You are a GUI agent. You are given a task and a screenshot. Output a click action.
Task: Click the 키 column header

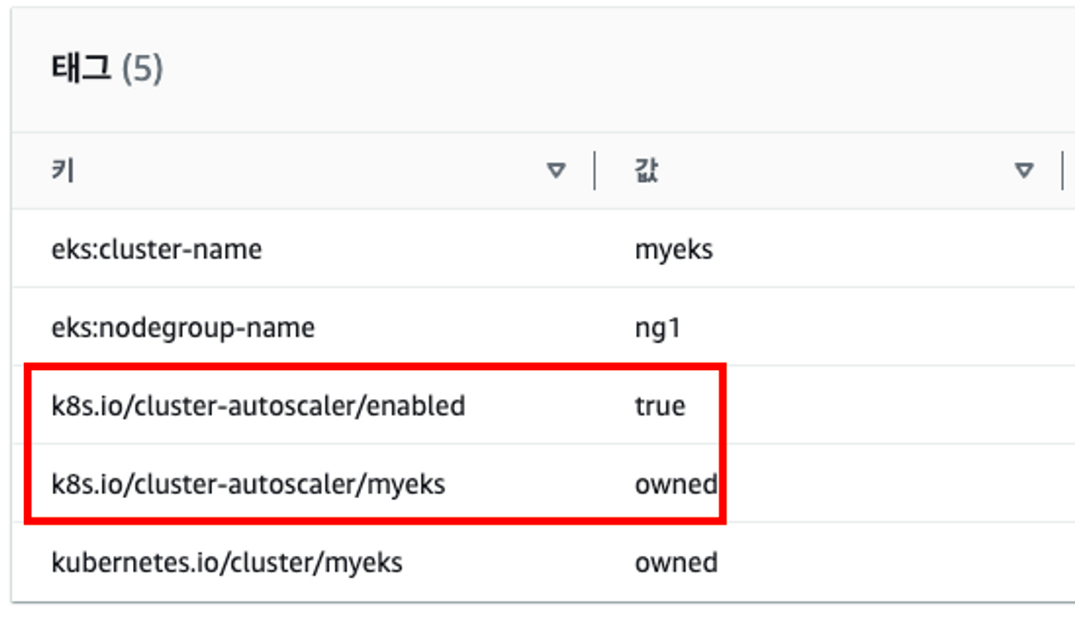pyautogui.click(x=63, y=171)
